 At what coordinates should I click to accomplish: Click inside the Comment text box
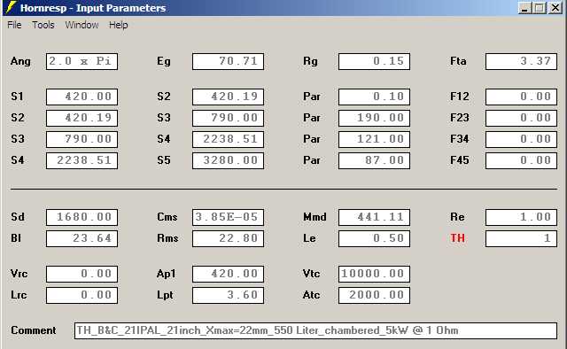point(315,331)
